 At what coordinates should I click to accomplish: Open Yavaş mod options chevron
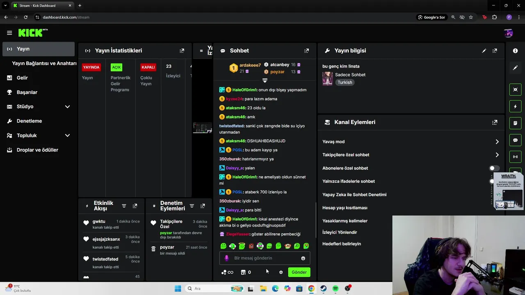tap(497, 142)
